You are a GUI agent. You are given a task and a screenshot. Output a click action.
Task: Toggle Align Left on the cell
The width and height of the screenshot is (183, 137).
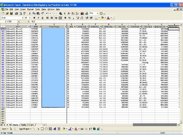click(x=47, y=18)
